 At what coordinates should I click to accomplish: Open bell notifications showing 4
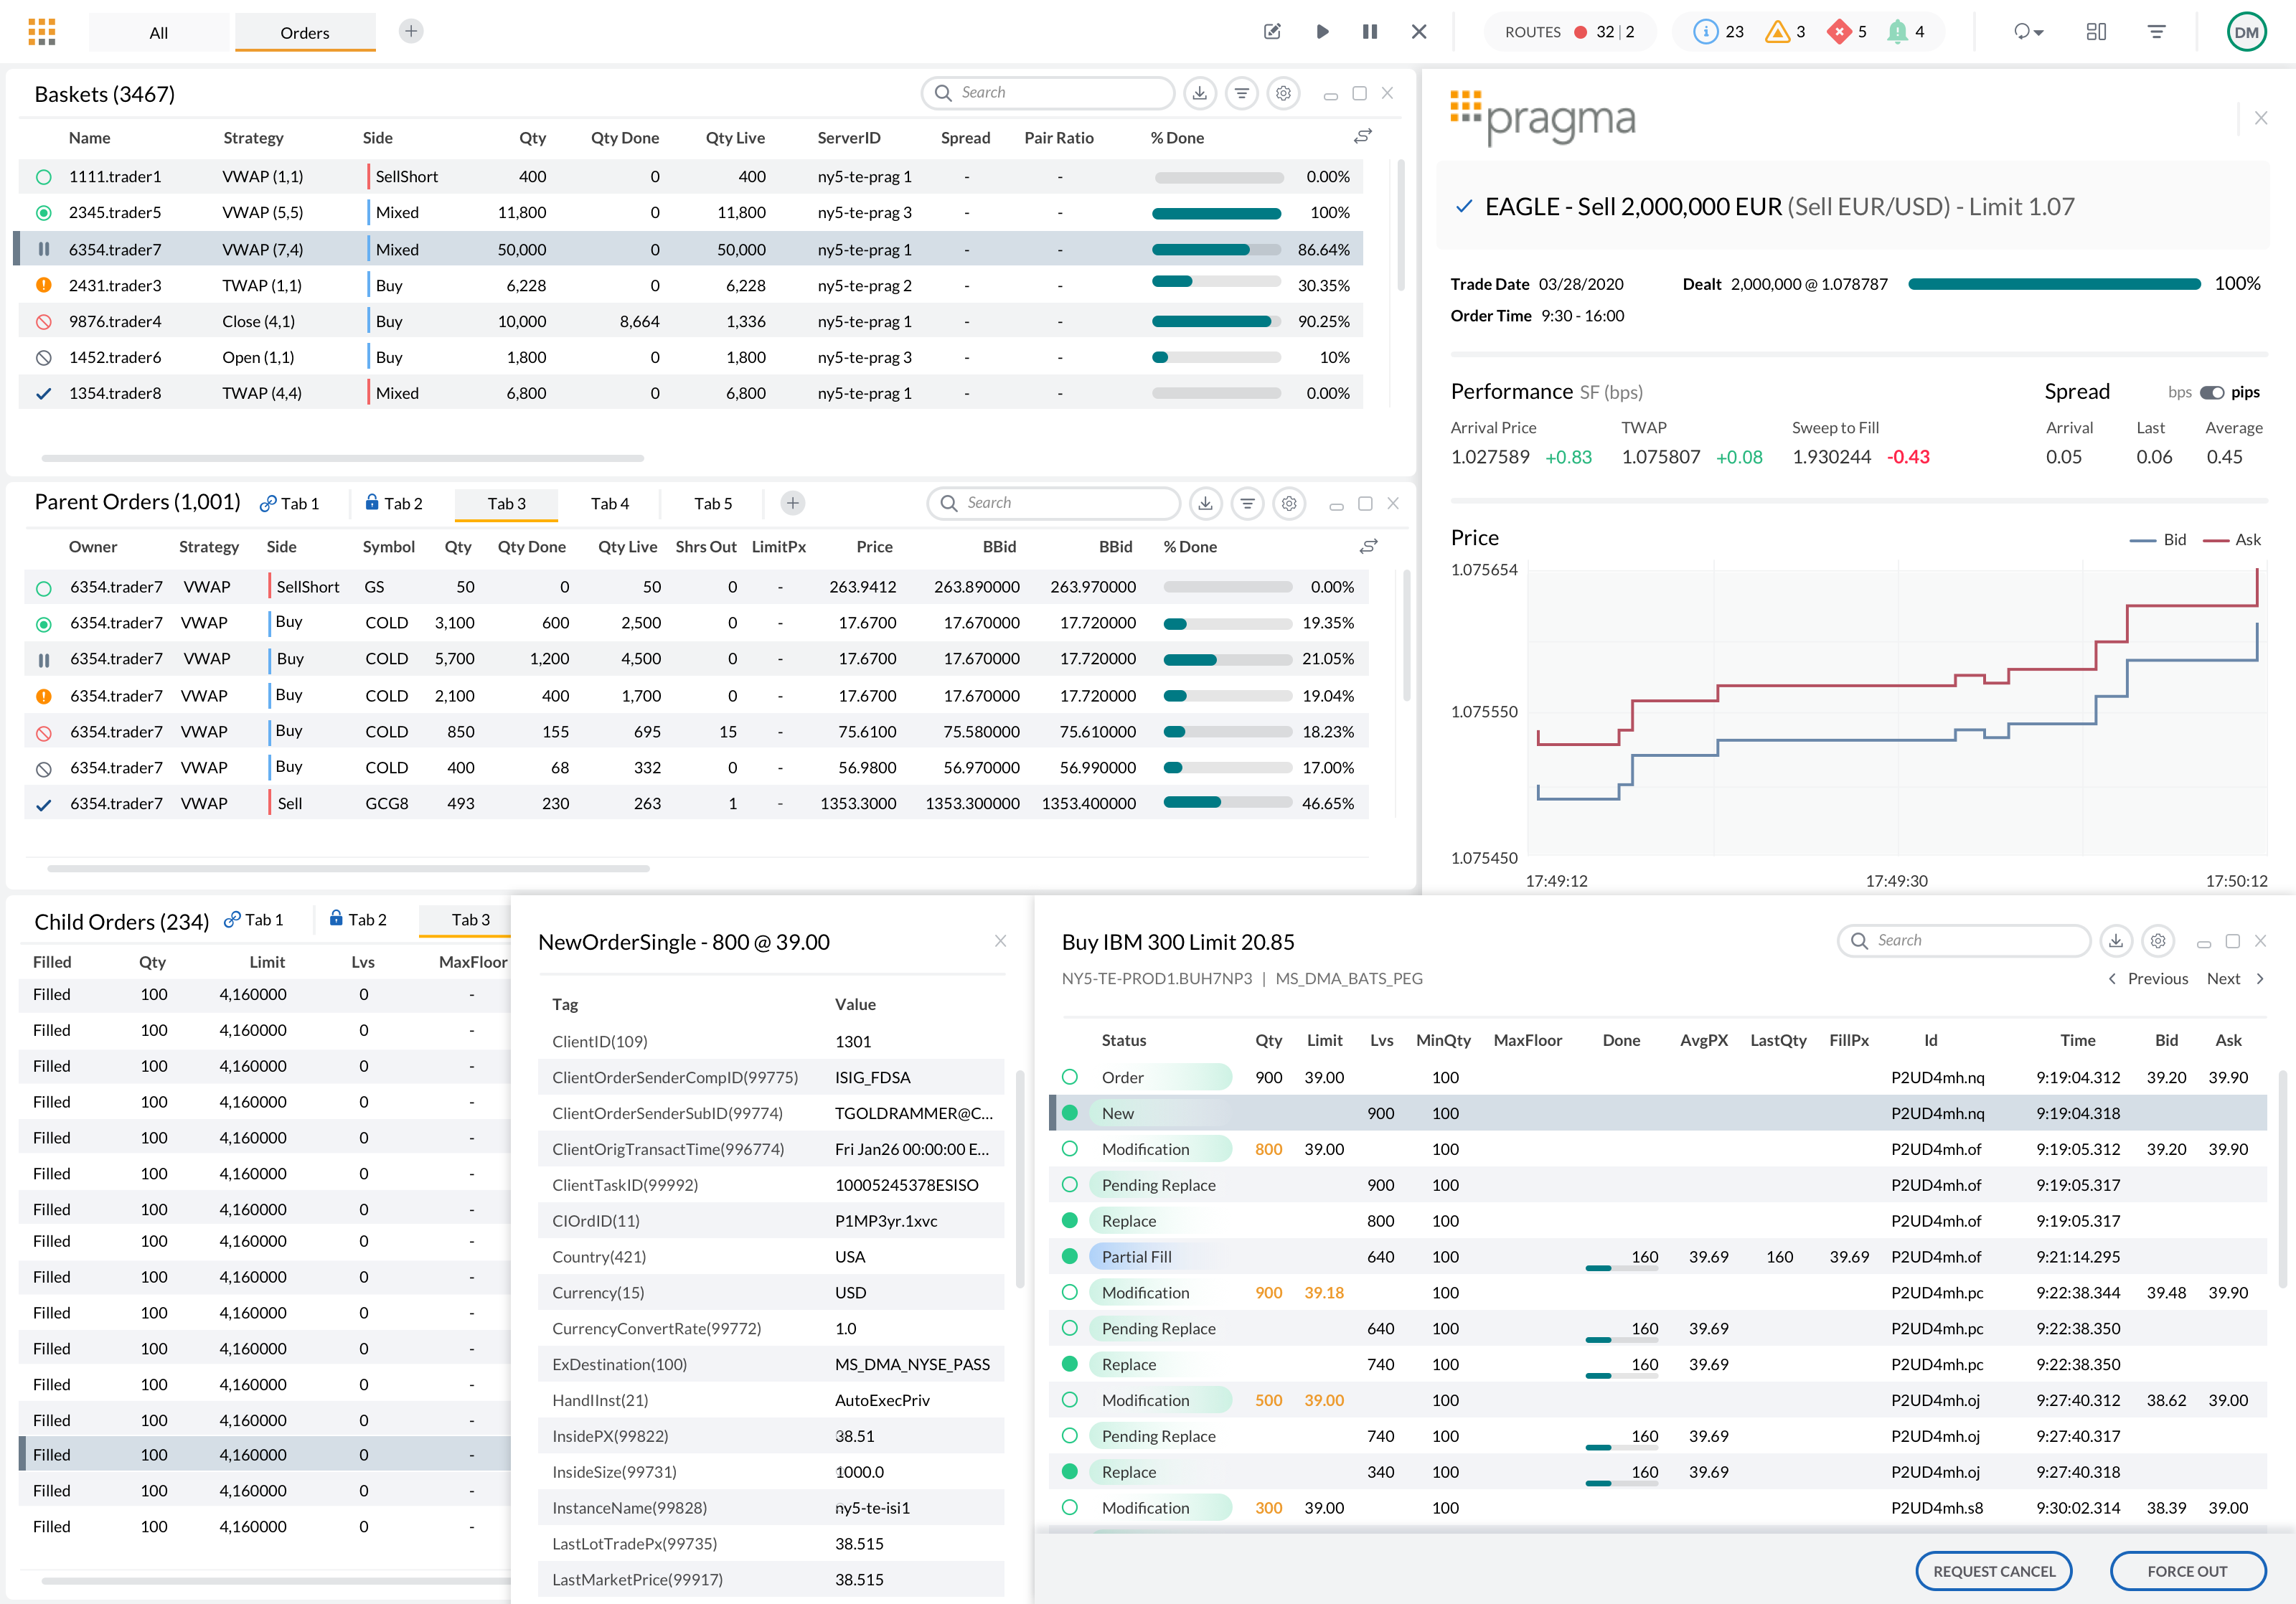click(x=1906, y=32)
